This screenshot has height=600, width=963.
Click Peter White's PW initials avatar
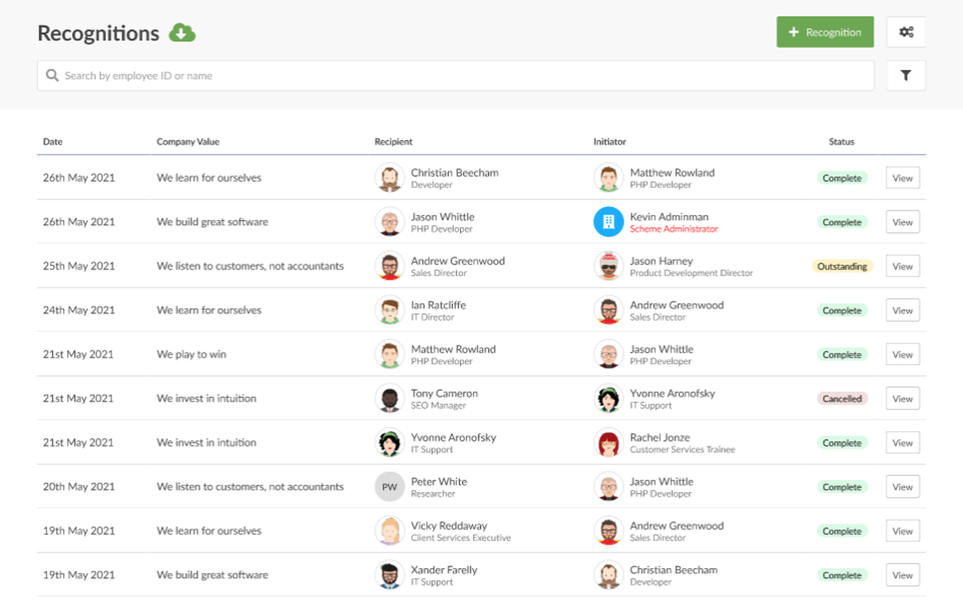pyautogui.click(x=389, y=487)
